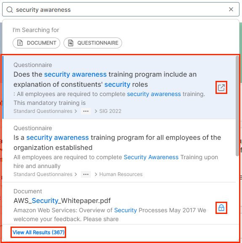Clear the search field with X icon
242x243 pixels.
tap(231, 9)
